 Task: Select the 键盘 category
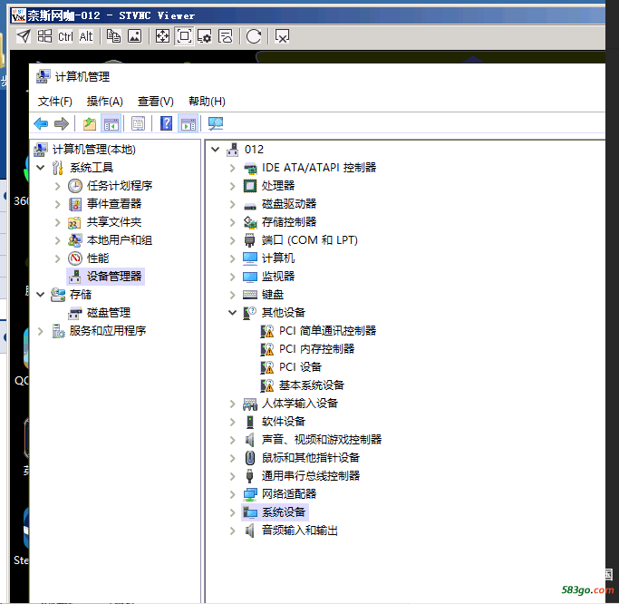[273, 295]
